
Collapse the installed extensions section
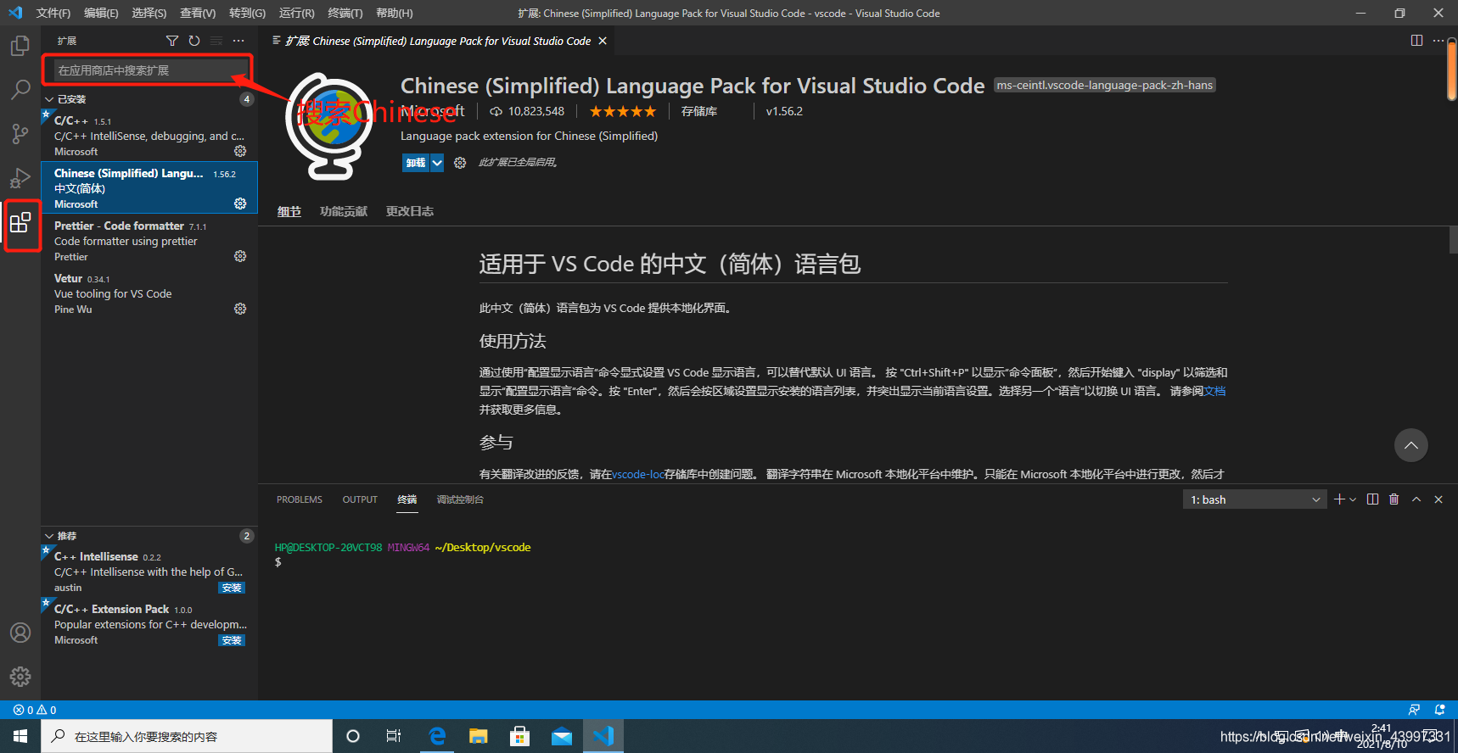coord(49,99)
